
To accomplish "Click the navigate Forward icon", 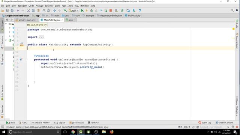I will (x=59, y=10).
